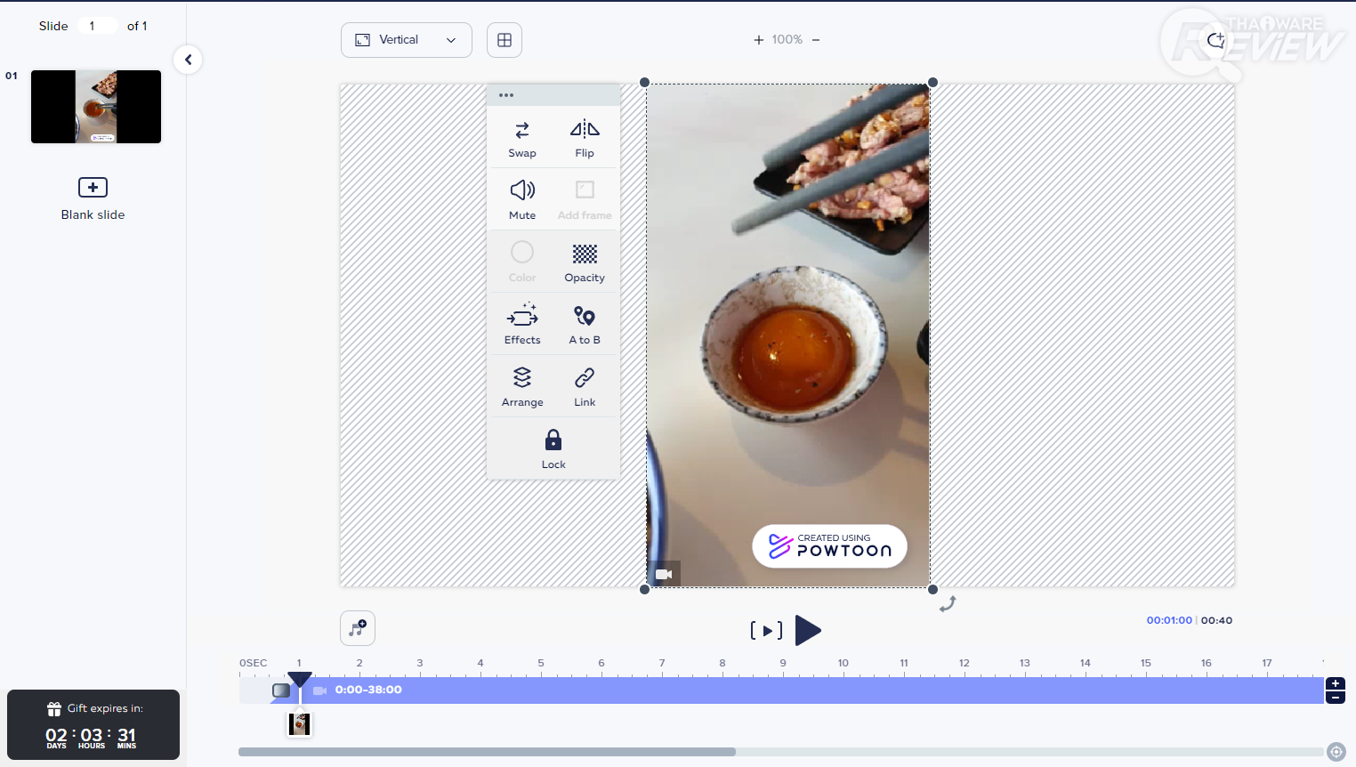Play the whole video
This screenshot has width=1356, height=767.
tap(808, 630)
